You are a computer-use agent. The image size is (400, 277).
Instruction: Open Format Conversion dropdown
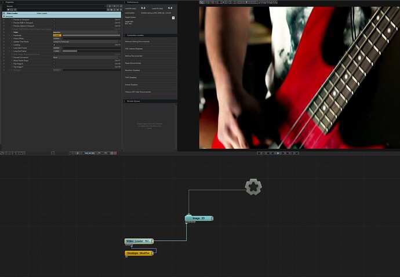tap(87, 57)
